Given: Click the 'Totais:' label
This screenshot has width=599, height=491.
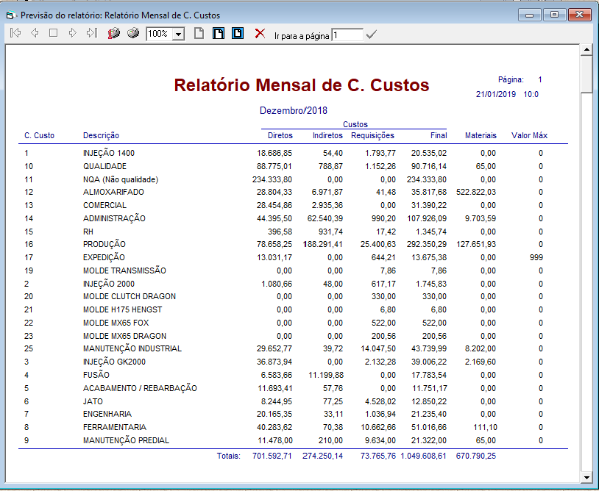Looking at the screenshot, I should click(229, 456).
